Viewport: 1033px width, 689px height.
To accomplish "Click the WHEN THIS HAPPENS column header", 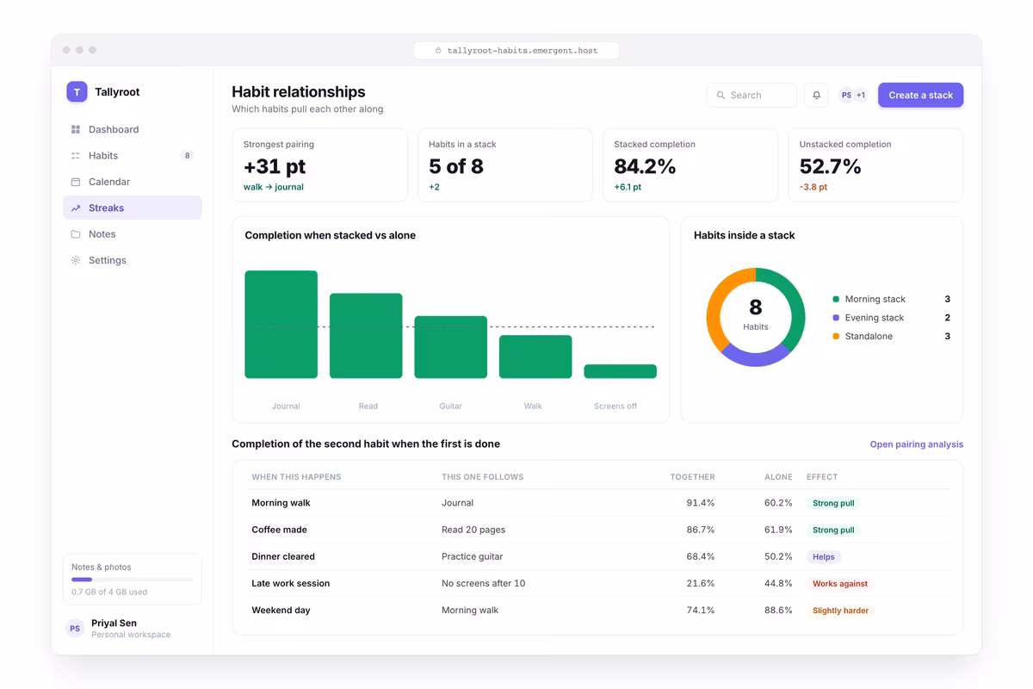I will coord(296,476).
